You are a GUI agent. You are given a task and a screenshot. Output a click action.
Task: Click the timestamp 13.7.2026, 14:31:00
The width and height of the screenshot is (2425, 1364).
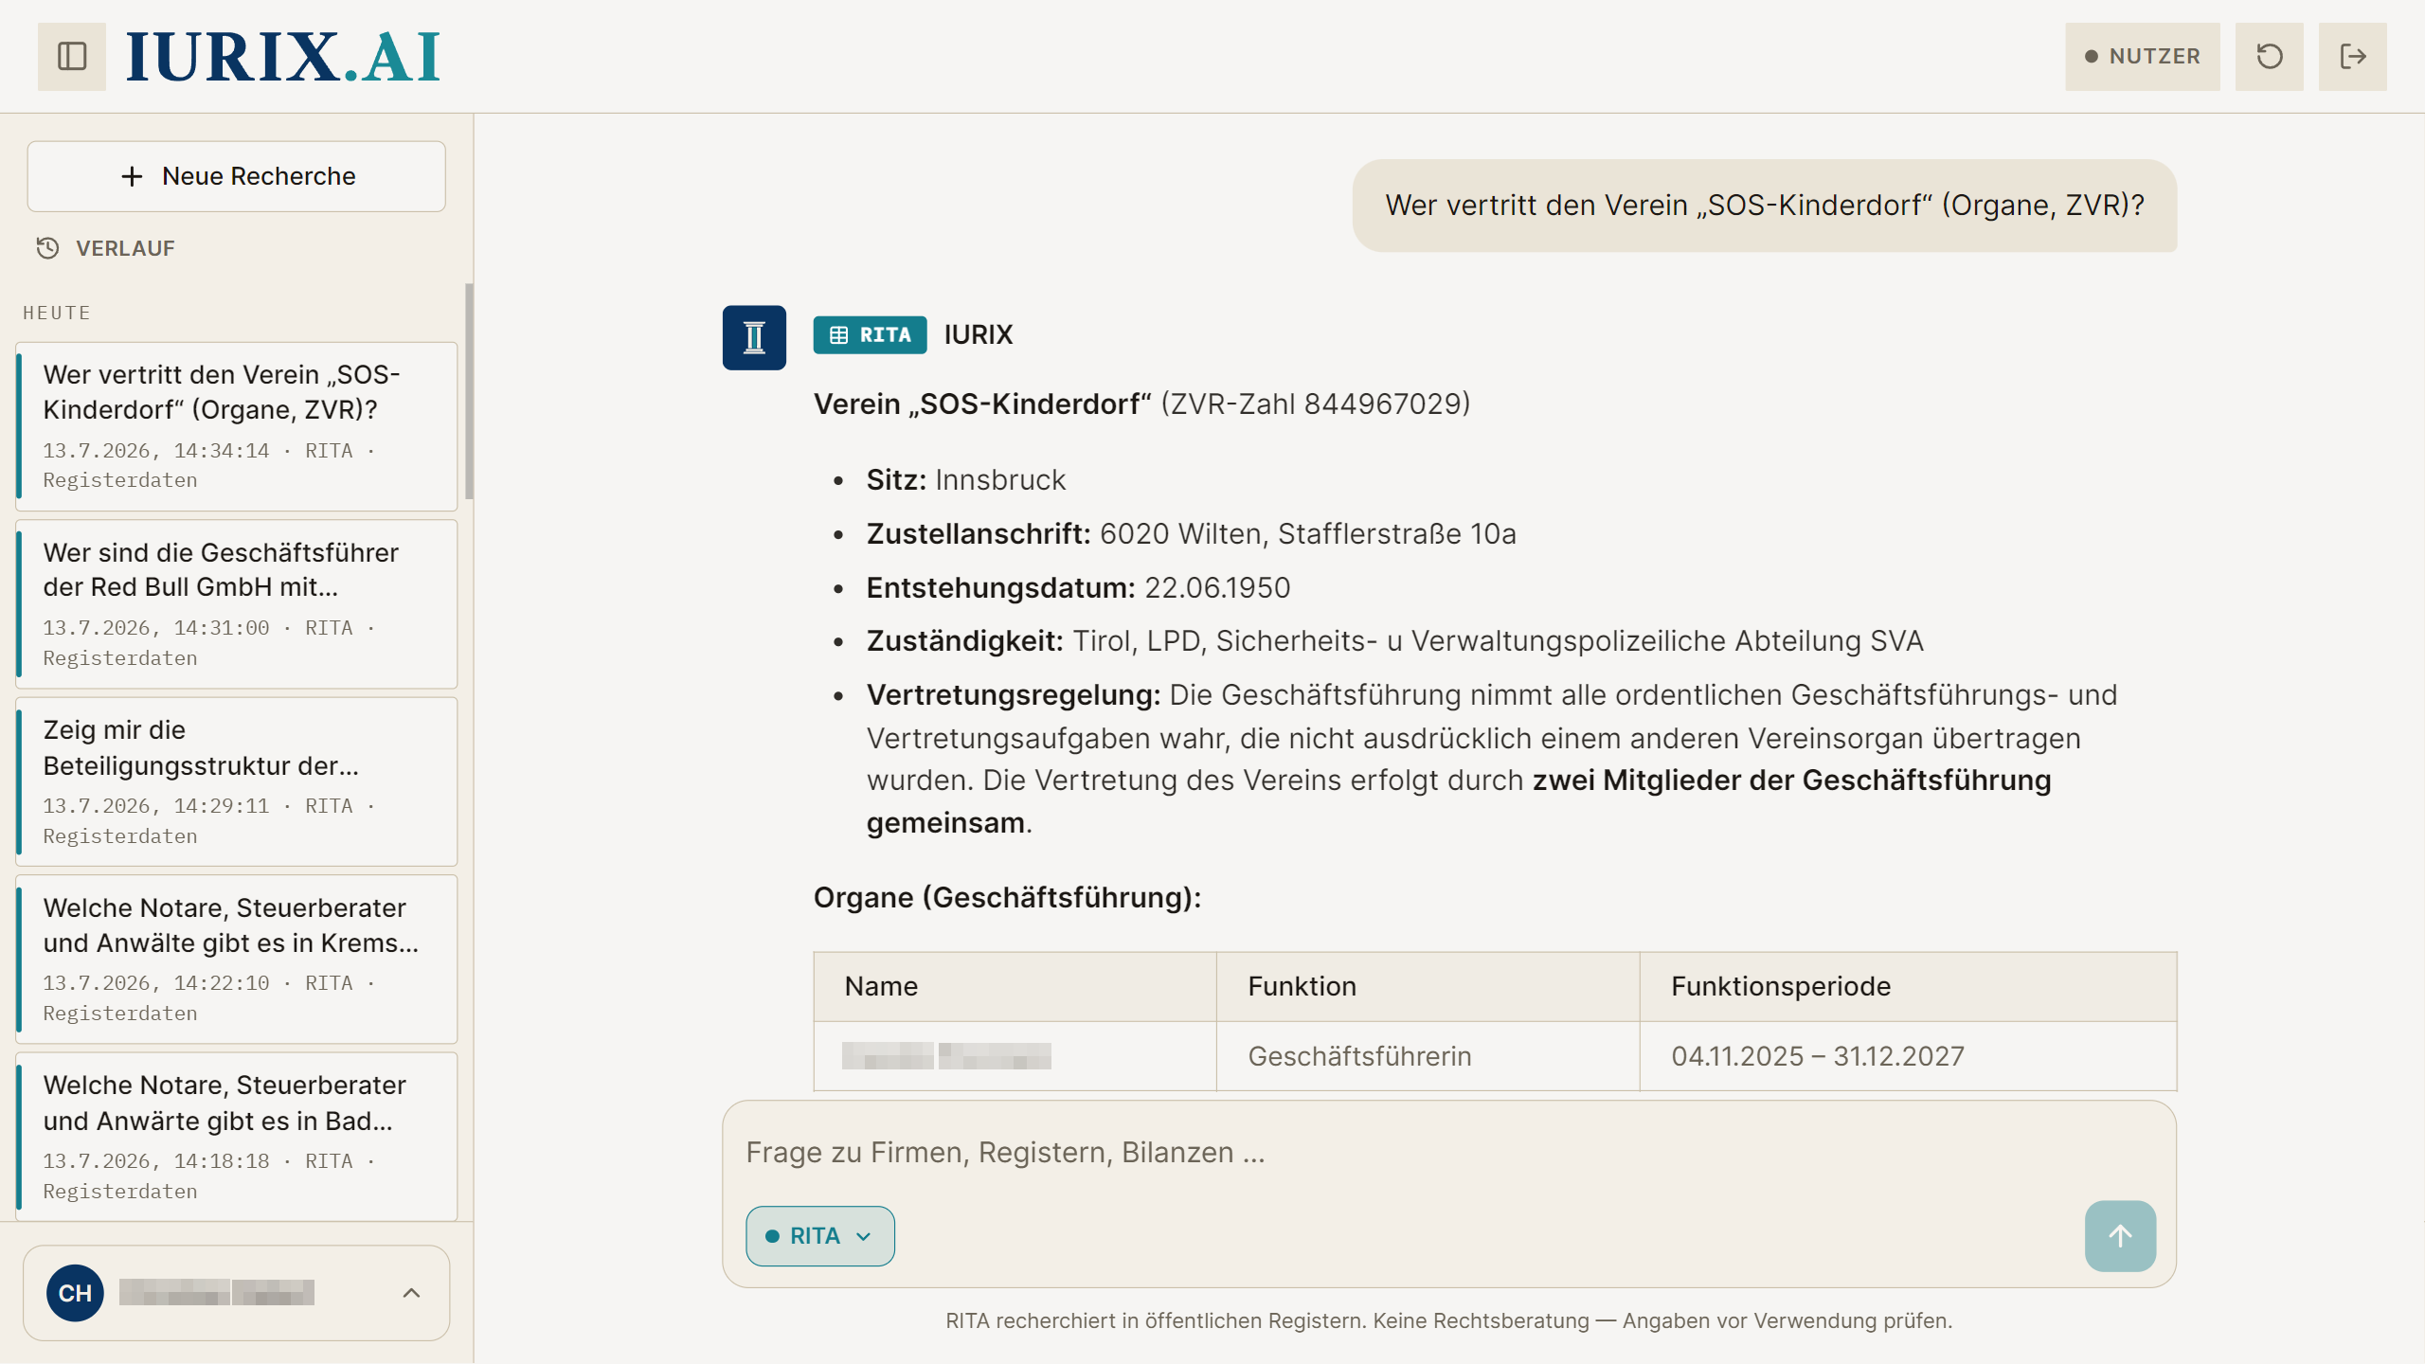coord(156,628)
